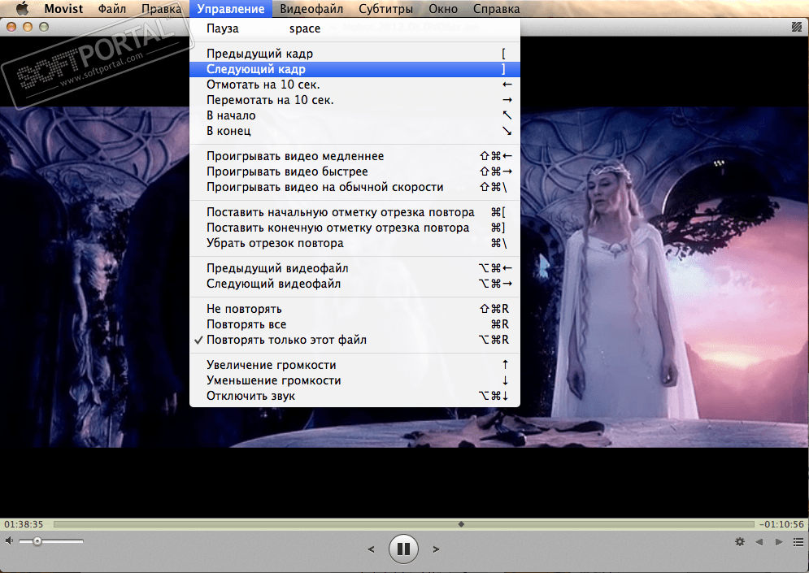Select Убрать отрезок повтора

(x=354, y=243)
